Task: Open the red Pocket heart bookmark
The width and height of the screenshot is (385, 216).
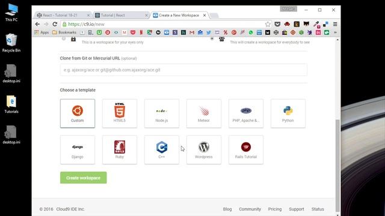Action: click(x=133, y=32)
